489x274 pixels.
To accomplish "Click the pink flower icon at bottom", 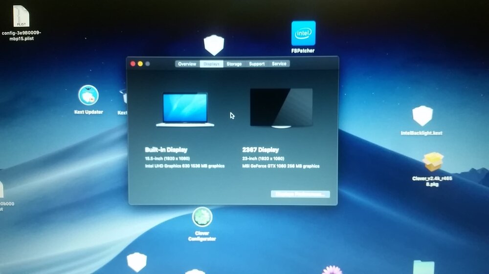I will [x=332, y=270].
